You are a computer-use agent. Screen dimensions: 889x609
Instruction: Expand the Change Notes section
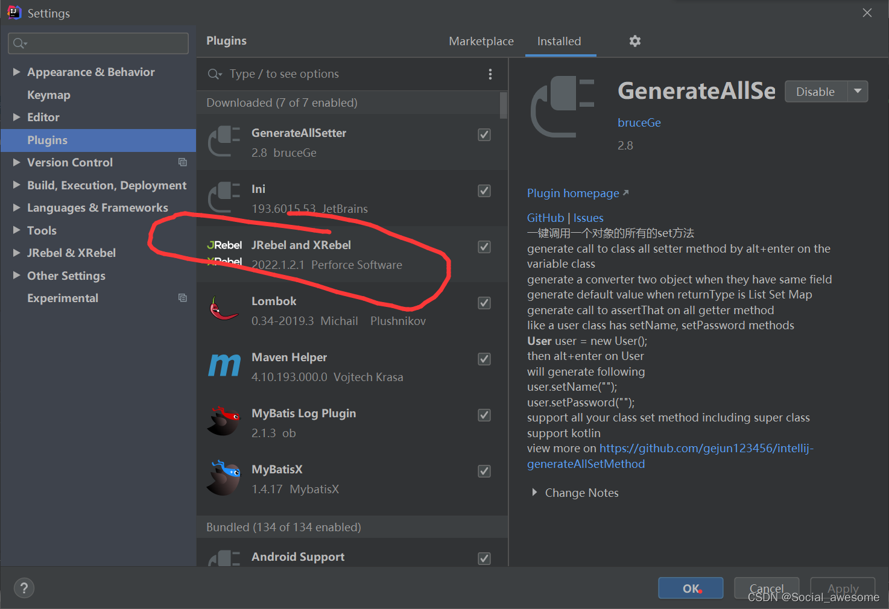pyautogui.click(x=534, y=493)
